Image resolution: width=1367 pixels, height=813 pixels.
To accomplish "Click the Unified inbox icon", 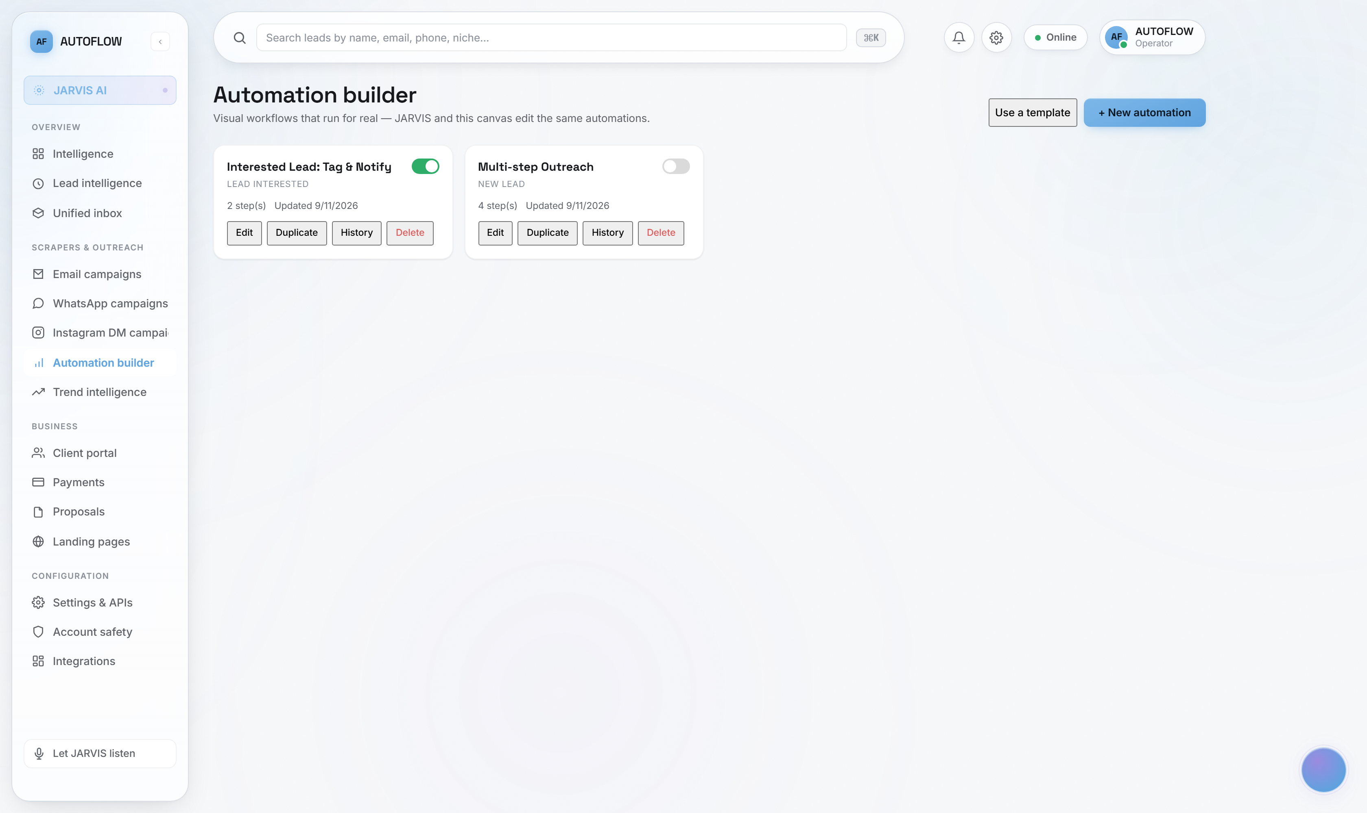I will pyautogui.click(x=38, y=213).
